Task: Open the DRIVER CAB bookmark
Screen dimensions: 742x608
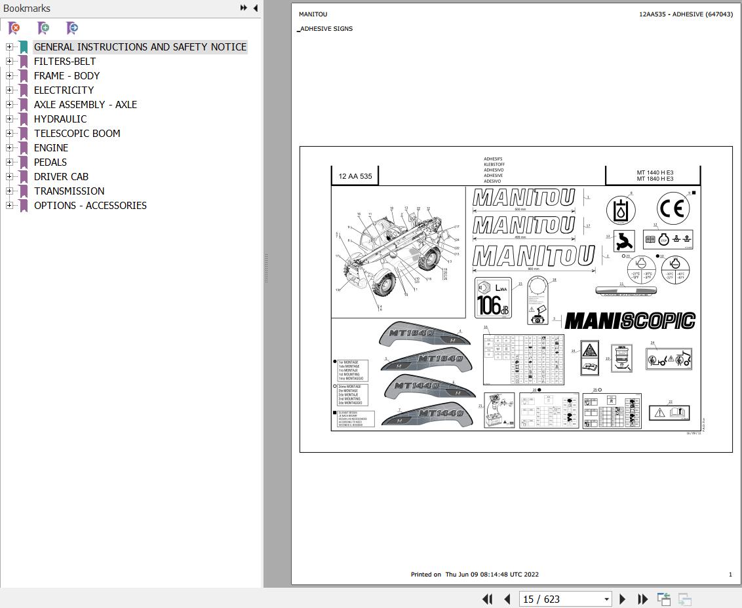Action: 61,176
